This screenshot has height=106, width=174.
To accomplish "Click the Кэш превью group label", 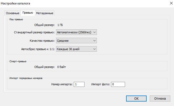I will 16,19.
